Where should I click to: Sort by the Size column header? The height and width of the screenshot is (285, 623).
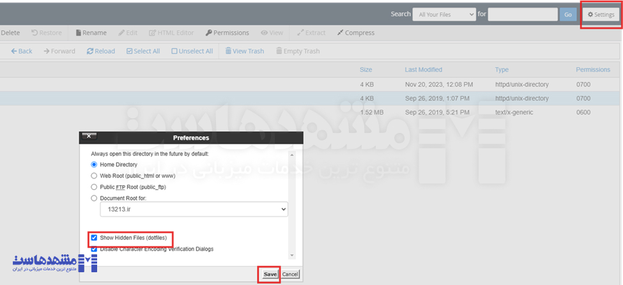(x=366, y=70)
